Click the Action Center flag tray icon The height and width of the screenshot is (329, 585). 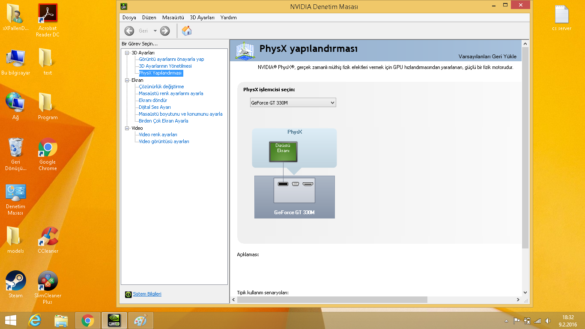pos(517,321)
